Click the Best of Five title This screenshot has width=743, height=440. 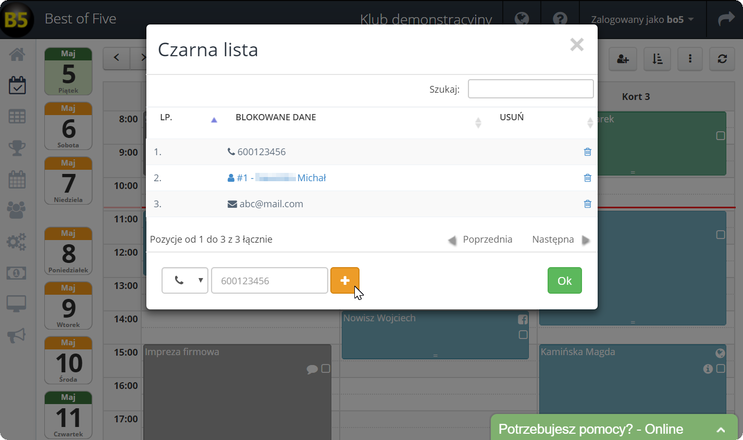pos(81,19)
